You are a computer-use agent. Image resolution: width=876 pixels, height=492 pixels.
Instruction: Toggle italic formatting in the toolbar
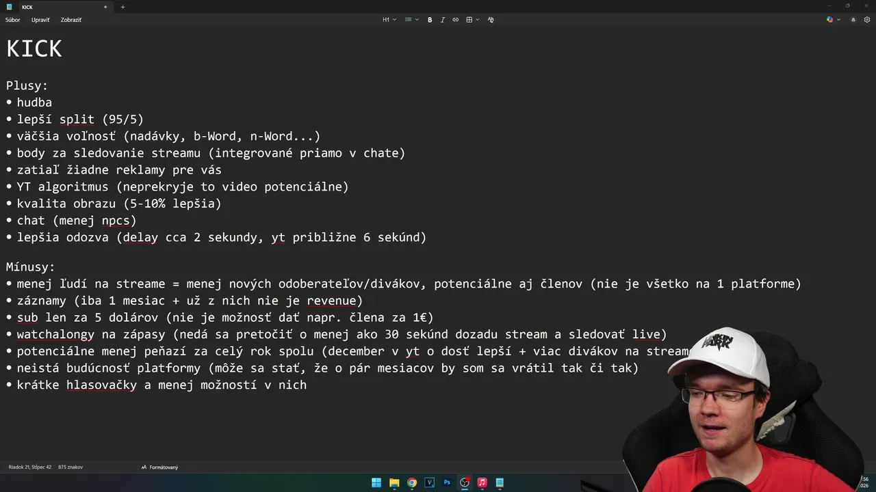(442, 20)
